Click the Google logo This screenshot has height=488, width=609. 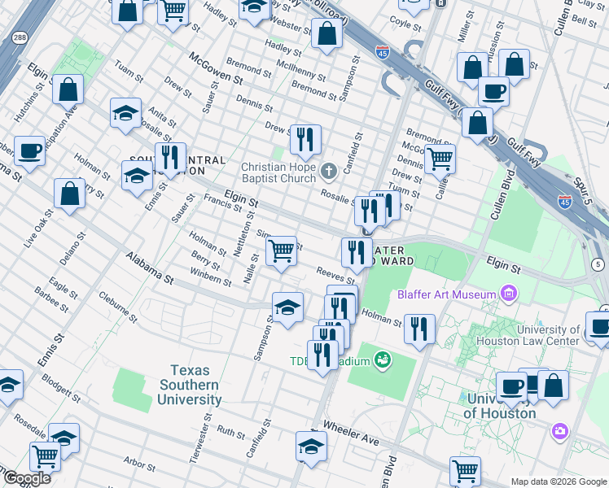pyautogui.click(x=27, y=478)
